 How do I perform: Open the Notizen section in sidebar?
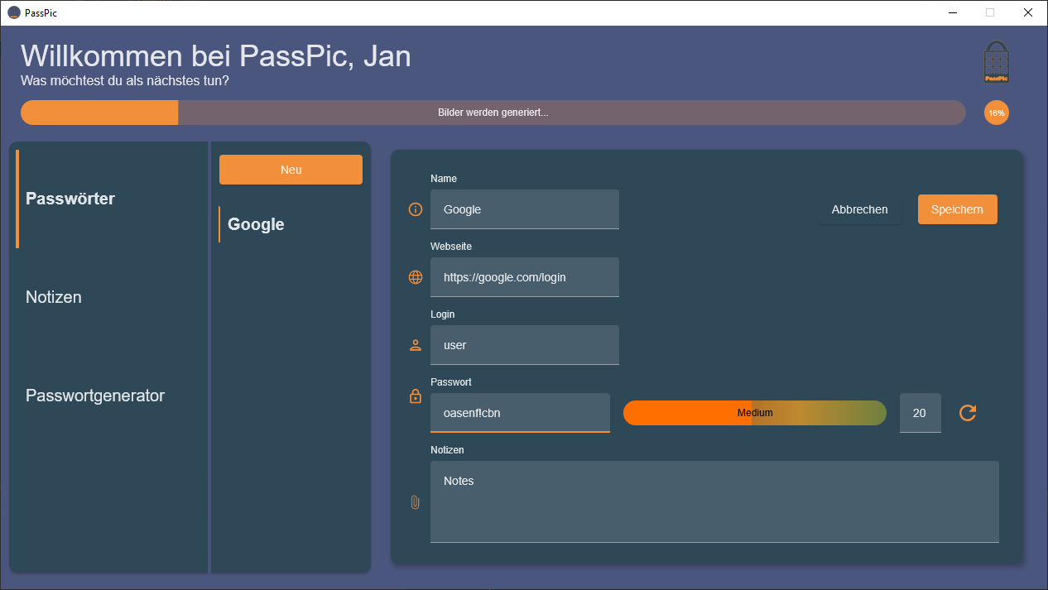coord(109,297)
